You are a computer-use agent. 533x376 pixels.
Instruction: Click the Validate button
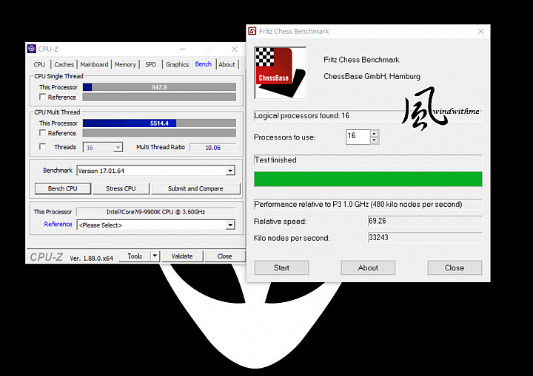click(x=182, y=256)
